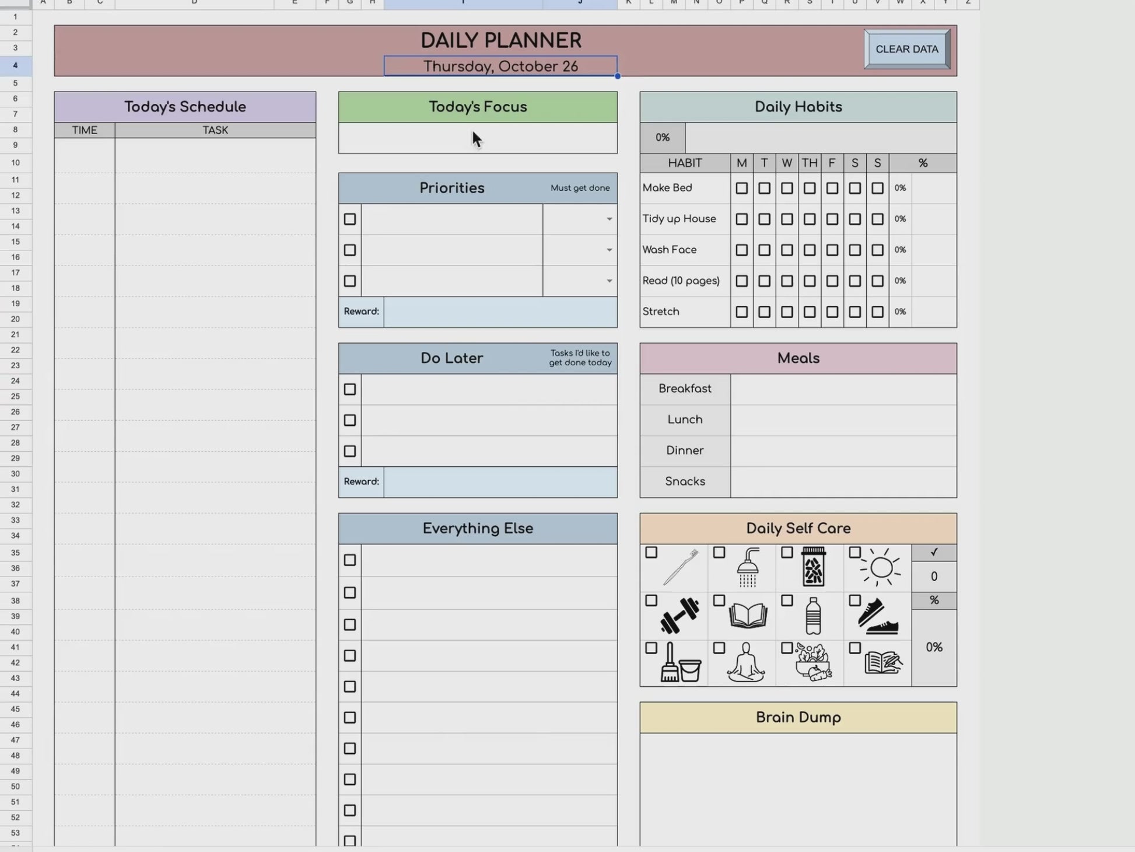Check Stretch habit for Friday

coord(832,312)
